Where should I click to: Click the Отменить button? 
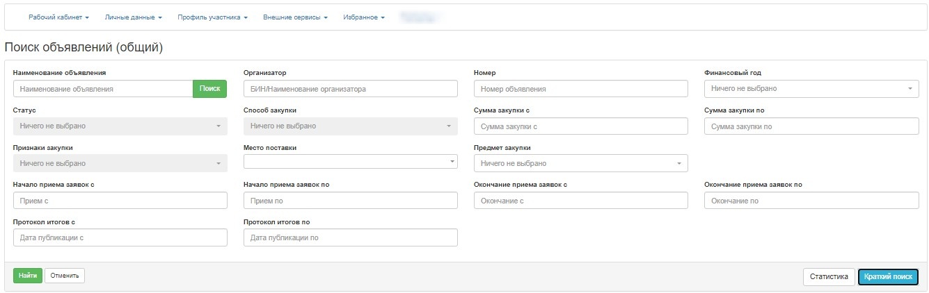[65, 276]
